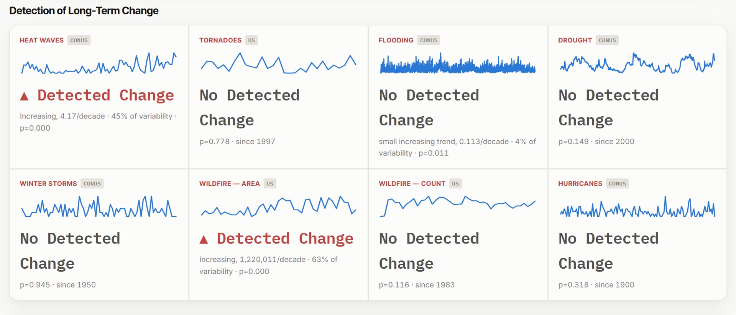Click Heat Waves Detected Change status text
This screenshot has width=736, height=315.
pyautogui.click(x=105, y=96)
